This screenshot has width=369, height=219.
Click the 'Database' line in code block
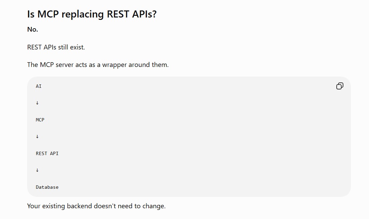coord(47,187)
